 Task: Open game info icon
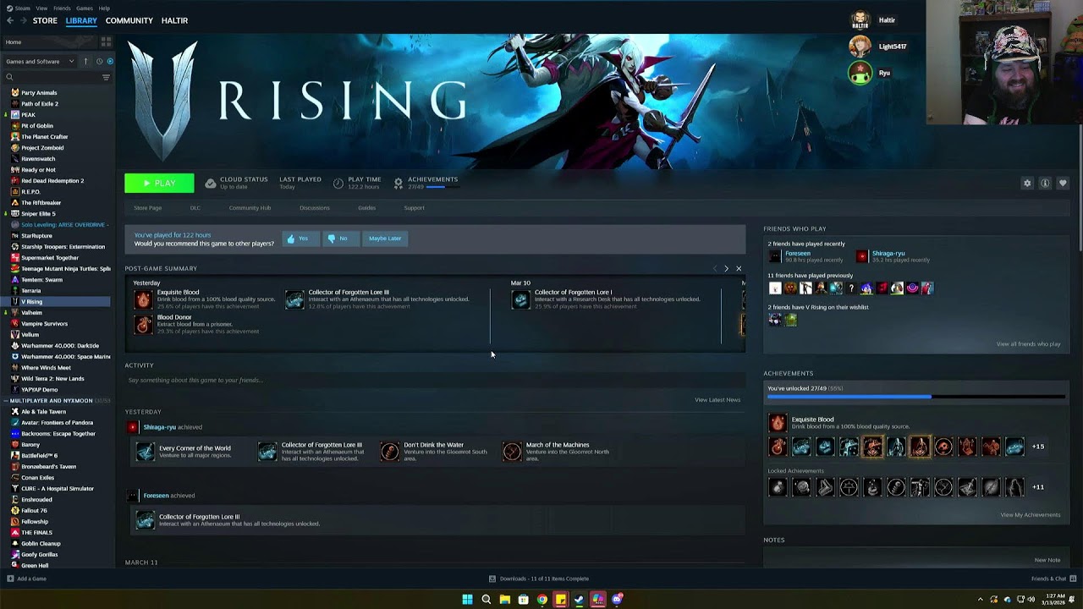(x=1045, y=183)
